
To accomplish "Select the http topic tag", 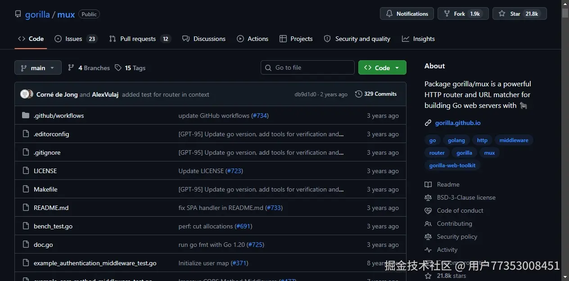I will [x=482, y=140].
